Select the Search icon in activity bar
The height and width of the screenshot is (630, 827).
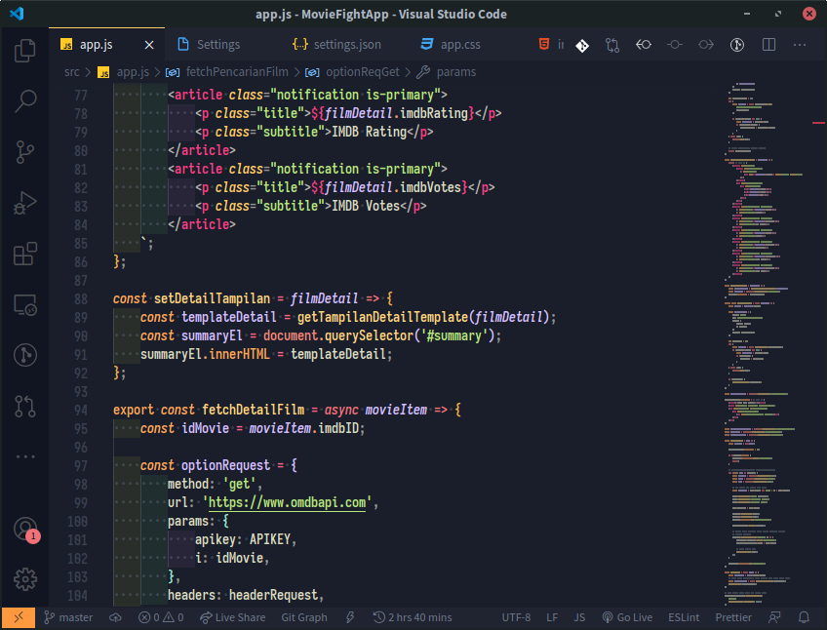[24, 100]
